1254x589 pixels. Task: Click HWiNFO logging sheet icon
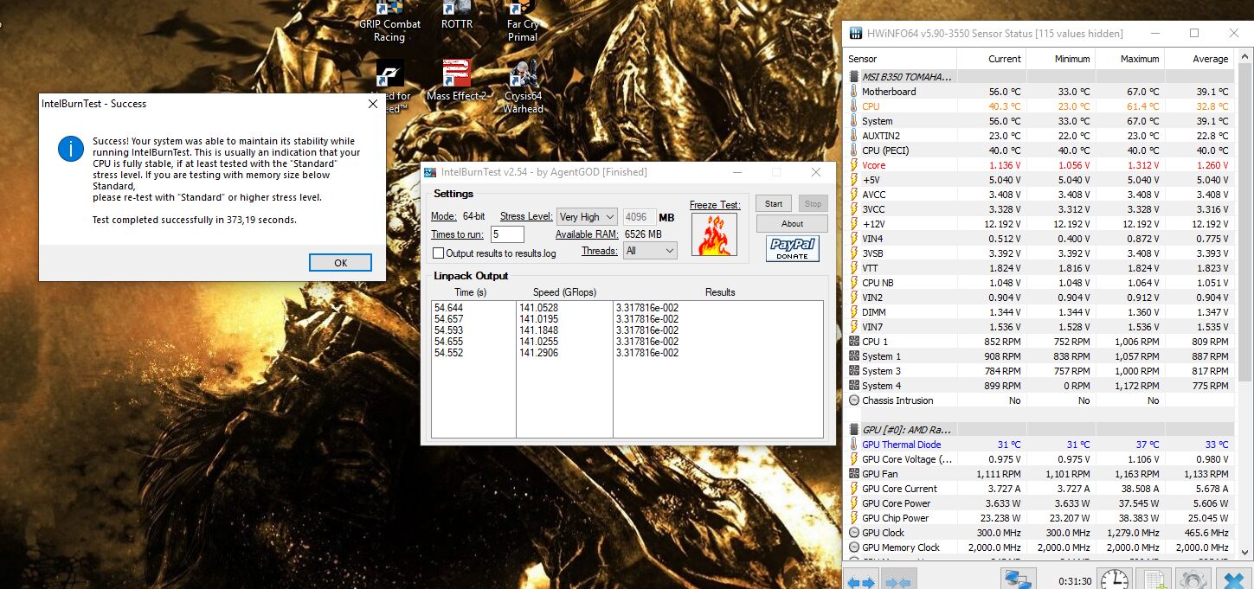(x=1155, y=580)
